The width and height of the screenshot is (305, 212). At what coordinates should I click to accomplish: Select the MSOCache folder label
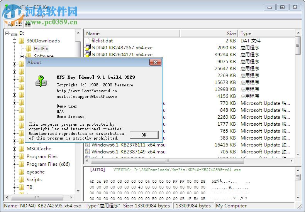39,149
